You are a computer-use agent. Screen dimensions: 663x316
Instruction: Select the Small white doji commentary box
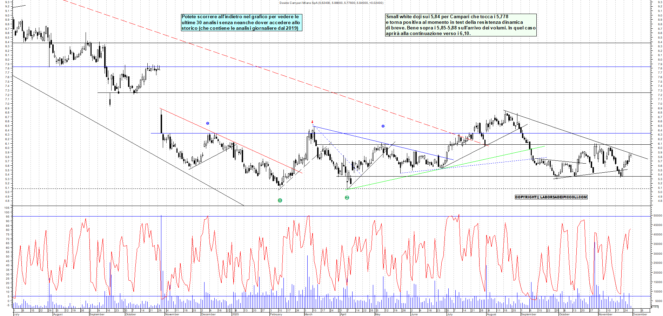(461, 25)
